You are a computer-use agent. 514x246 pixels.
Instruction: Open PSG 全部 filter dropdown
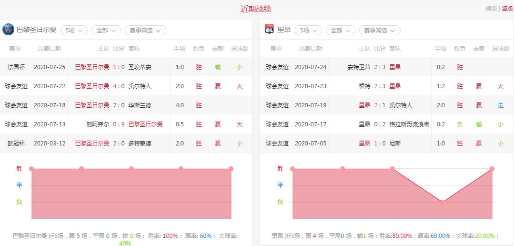(x=106, y=30)
